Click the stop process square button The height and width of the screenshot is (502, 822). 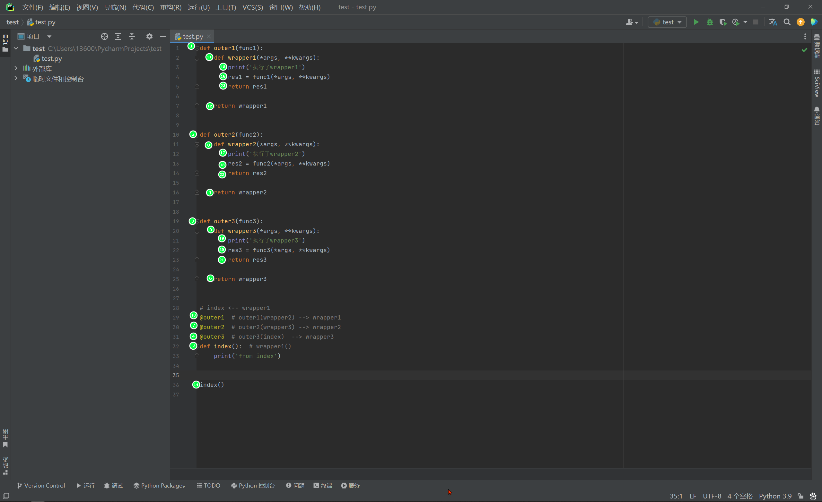756,22
